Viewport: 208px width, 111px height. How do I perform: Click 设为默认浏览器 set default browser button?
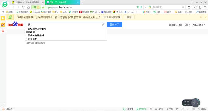[112, 17]
